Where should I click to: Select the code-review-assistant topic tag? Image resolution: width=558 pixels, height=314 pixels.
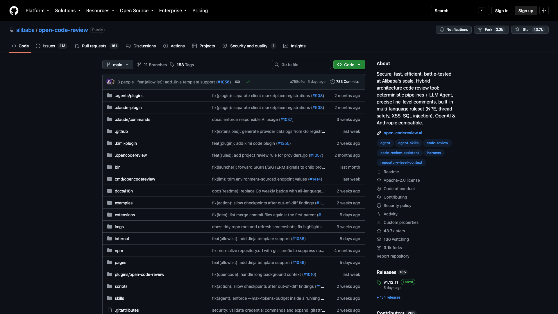400,153
